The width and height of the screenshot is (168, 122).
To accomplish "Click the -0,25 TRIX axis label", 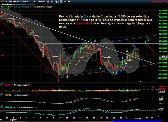I will pos(161,103).
